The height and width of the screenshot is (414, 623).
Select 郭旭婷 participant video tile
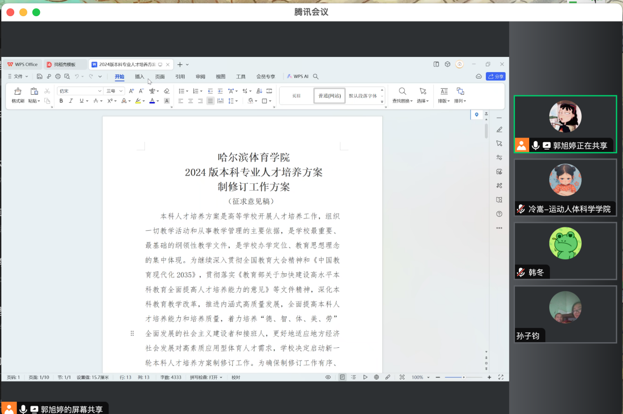[x=565, y=124]
